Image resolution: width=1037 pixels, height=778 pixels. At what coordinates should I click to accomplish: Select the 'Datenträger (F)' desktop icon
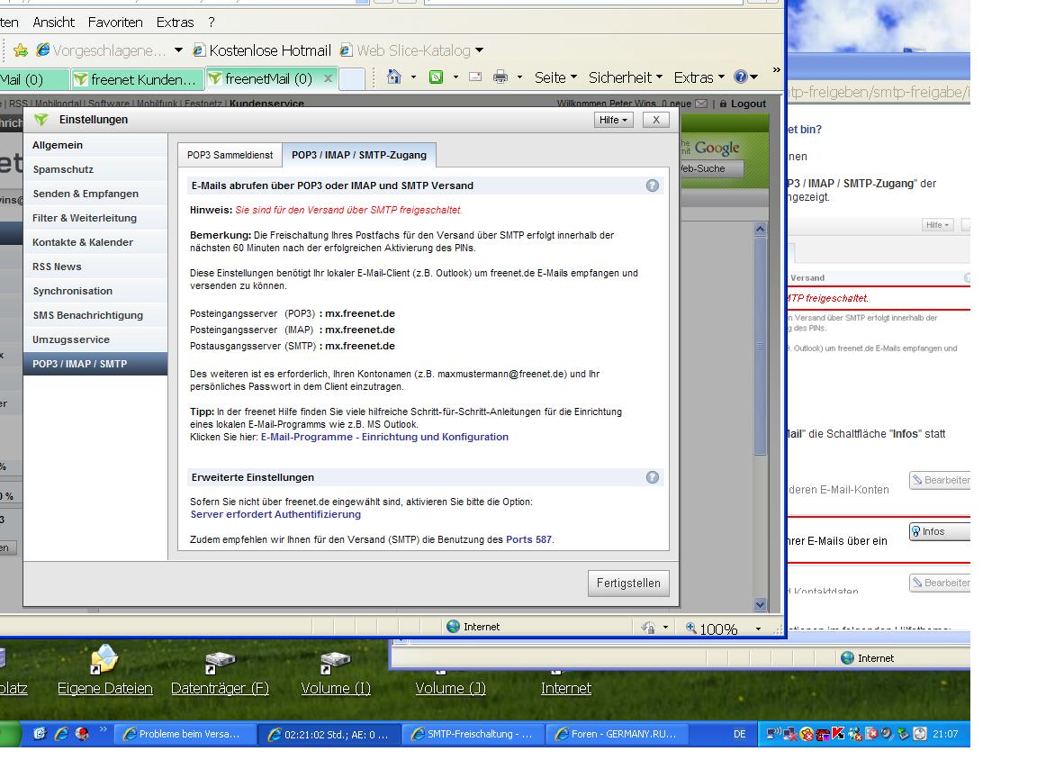click(x=220, y=670)
